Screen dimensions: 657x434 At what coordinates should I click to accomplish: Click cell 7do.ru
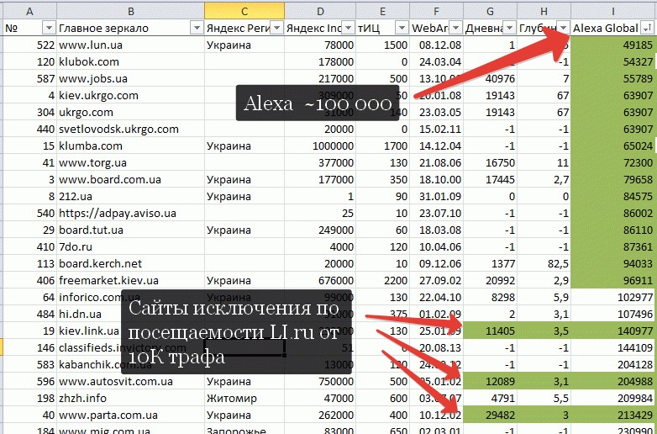tap(131, 246)
